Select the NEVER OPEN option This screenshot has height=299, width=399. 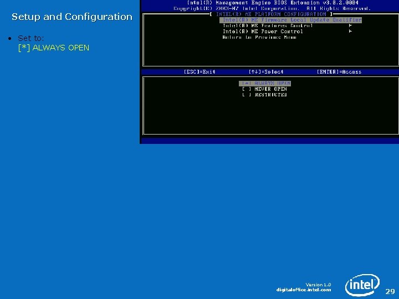tap(265, 89)
